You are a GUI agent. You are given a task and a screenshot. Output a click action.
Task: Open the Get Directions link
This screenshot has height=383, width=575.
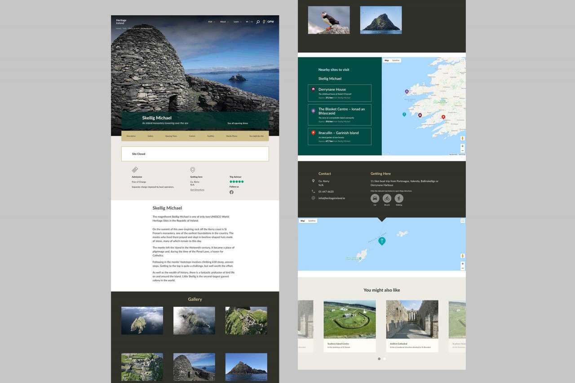click(197, 190)
